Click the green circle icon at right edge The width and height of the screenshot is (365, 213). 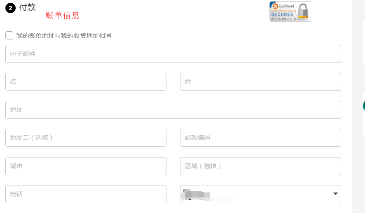coord(364,106)
